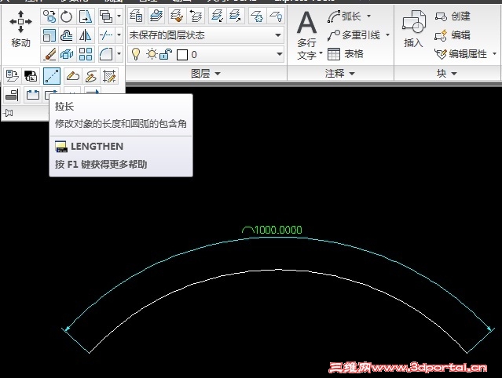The width and height of the screenshot is (502, 378).
Task: Click the Match Layer icon
Action: coord(177,16)
